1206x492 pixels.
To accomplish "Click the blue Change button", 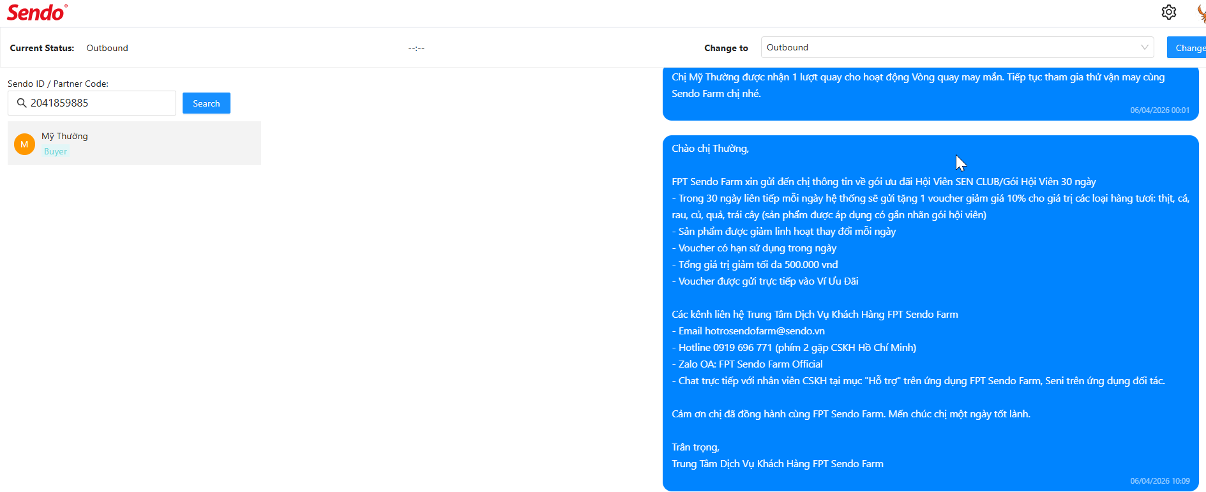I will (1187, 47).
